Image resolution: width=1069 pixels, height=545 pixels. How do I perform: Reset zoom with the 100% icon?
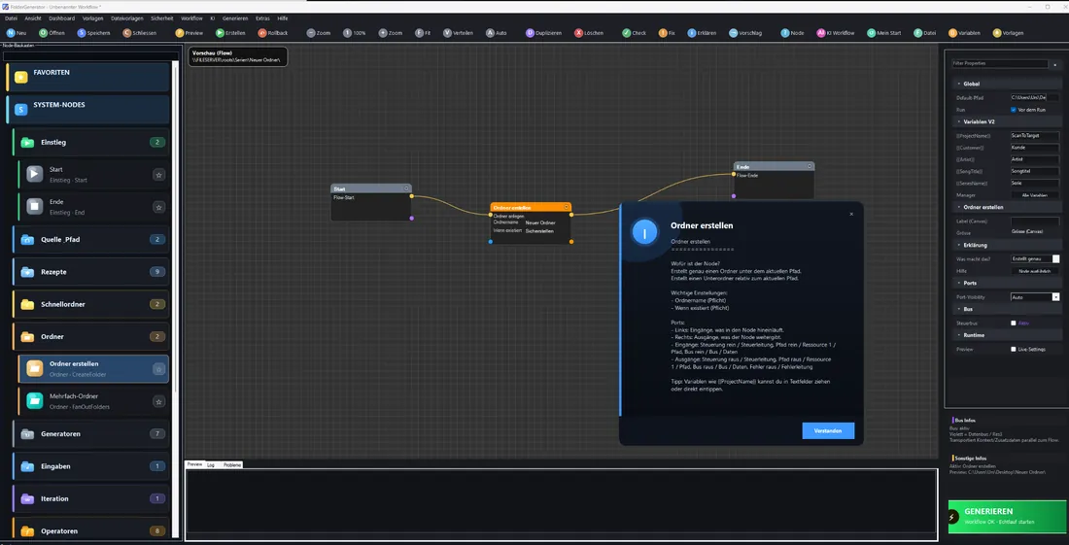[x=347, y=33]
